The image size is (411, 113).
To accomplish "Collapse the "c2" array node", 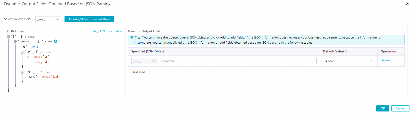I will tap(22, 52).
